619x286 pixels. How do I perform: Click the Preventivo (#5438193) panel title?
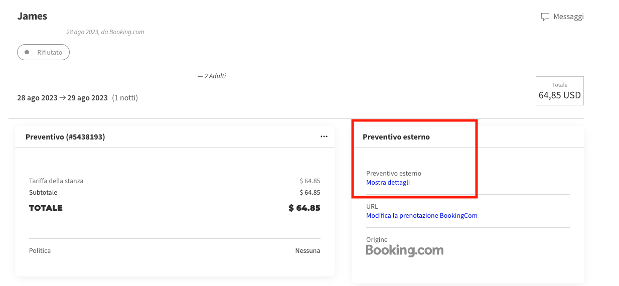[x=65, y=137]
